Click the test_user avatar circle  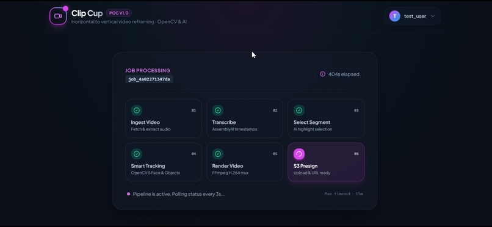(x=394, y=16)
